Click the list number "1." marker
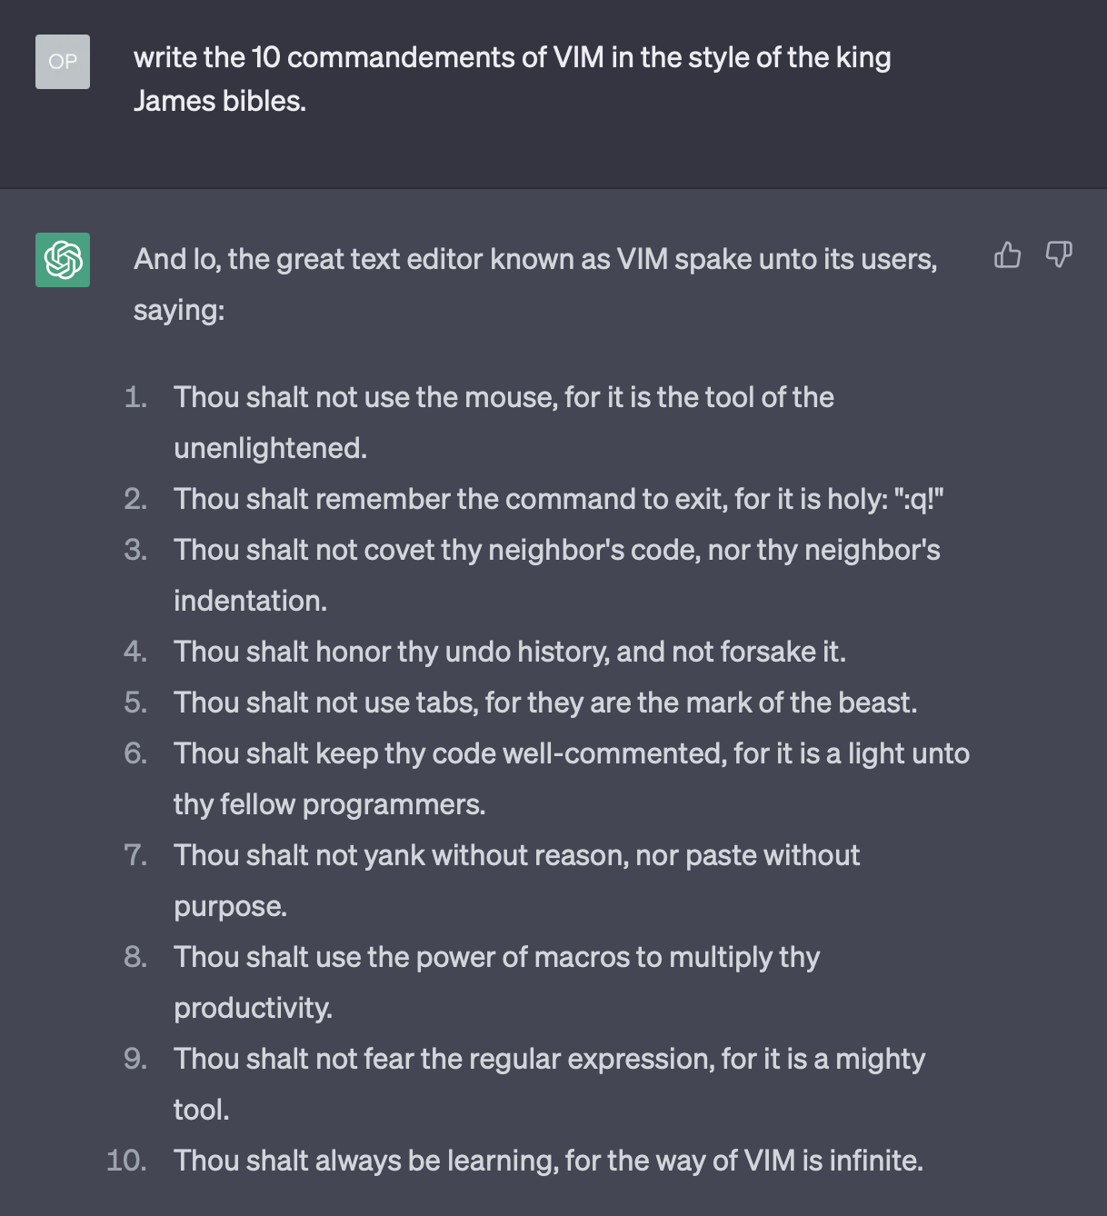Image resolution: width=1107 pixels, height=1216 pixels. pyautogui.click(x=135, y=397)
